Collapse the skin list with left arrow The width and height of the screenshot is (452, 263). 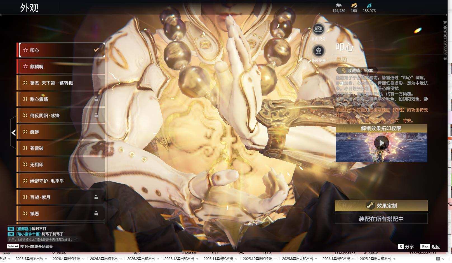coord(13,132)
